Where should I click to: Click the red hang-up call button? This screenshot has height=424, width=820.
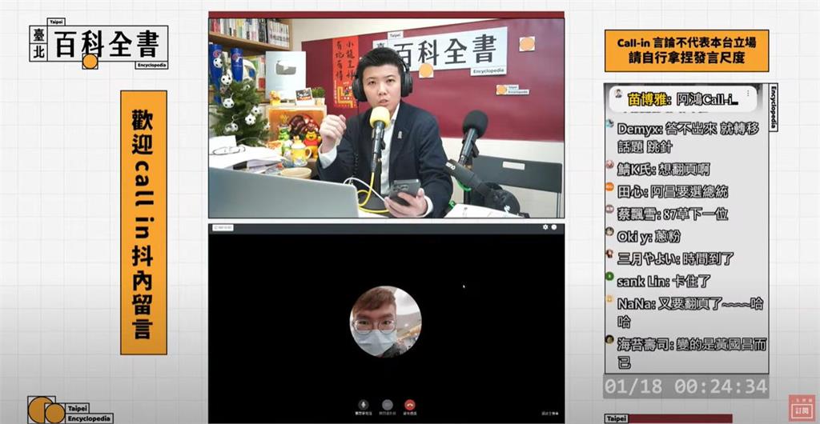coord(410,405)
